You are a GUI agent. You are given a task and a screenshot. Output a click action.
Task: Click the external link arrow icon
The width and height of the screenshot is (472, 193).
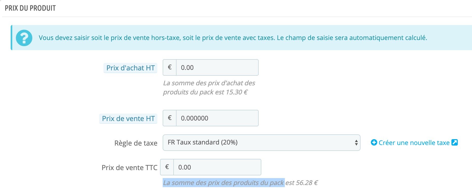[455, 142]
